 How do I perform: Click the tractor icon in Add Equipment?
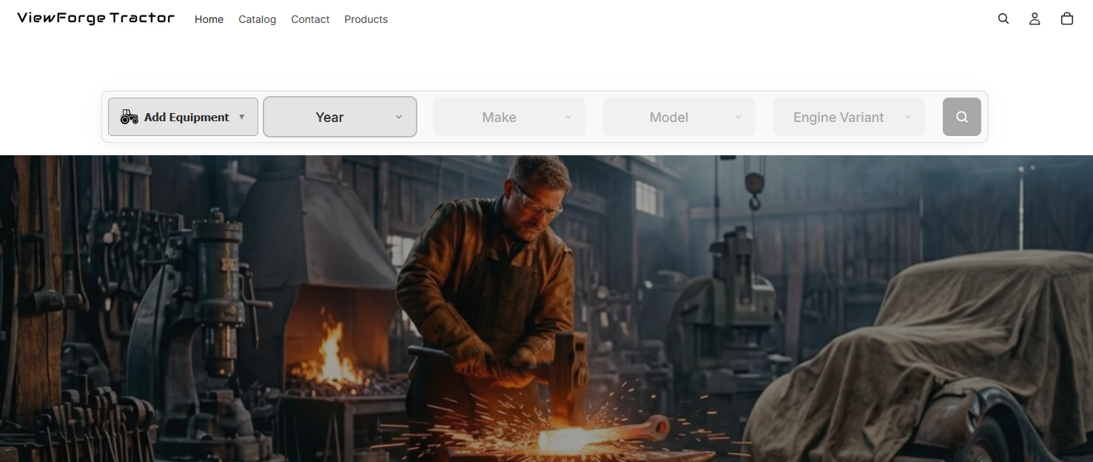coord(130,117)
